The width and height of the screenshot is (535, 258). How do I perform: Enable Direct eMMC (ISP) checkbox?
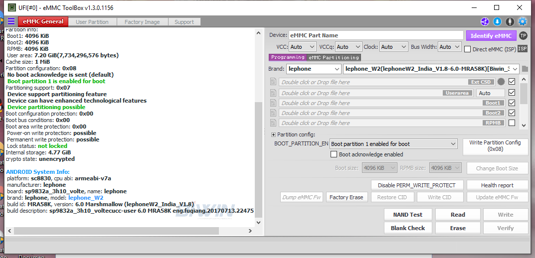tap(468, 49)
